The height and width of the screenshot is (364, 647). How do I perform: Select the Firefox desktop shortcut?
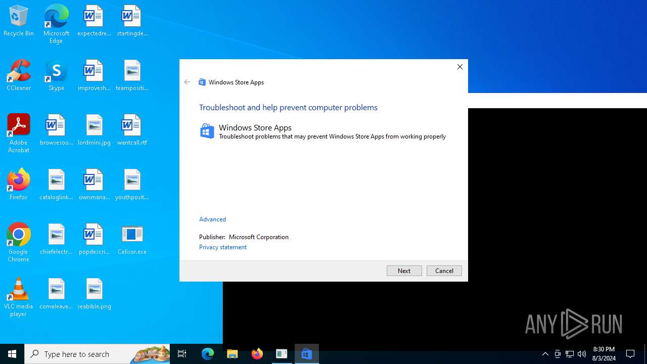tap(19, 185)
